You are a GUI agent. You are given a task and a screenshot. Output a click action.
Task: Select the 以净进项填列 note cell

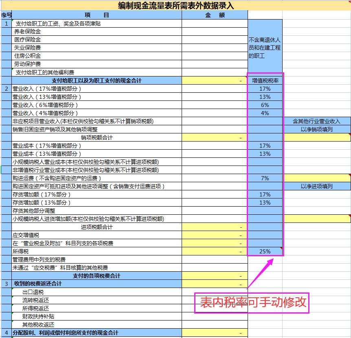pos(316,186)
